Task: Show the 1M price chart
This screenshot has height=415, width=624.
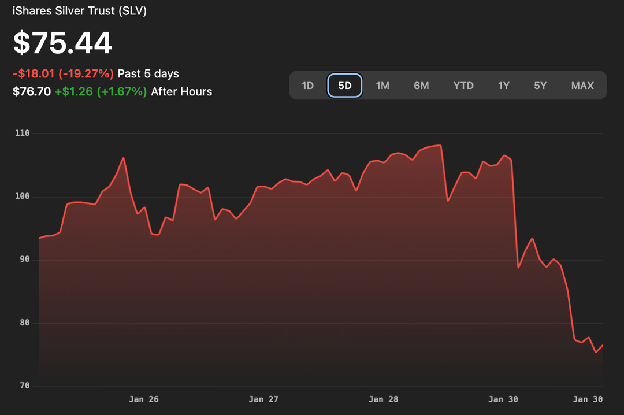Action: tap(382, 86)
